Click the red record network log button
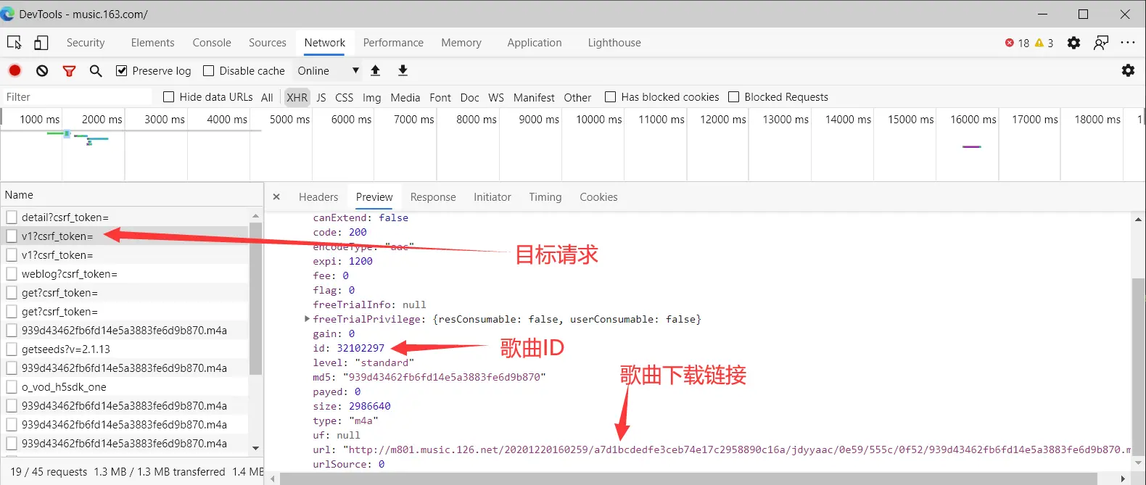 (x=15, y=70)
